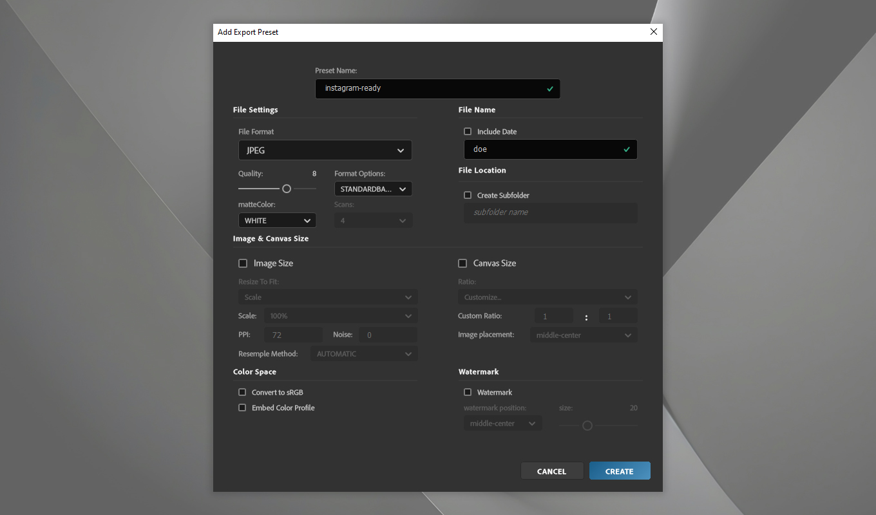Click the green checkmark beside preset name
This screenshot has width=876, height=515.
pyautogui.click(x=549, y=89)
